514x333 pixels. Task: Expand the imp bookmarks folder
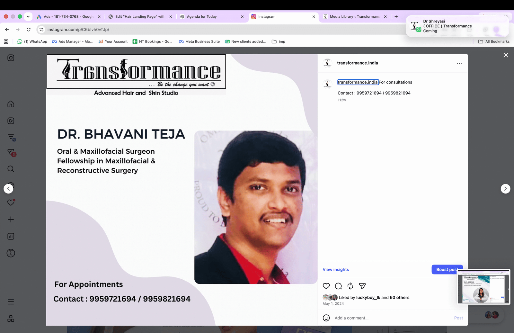279,41
